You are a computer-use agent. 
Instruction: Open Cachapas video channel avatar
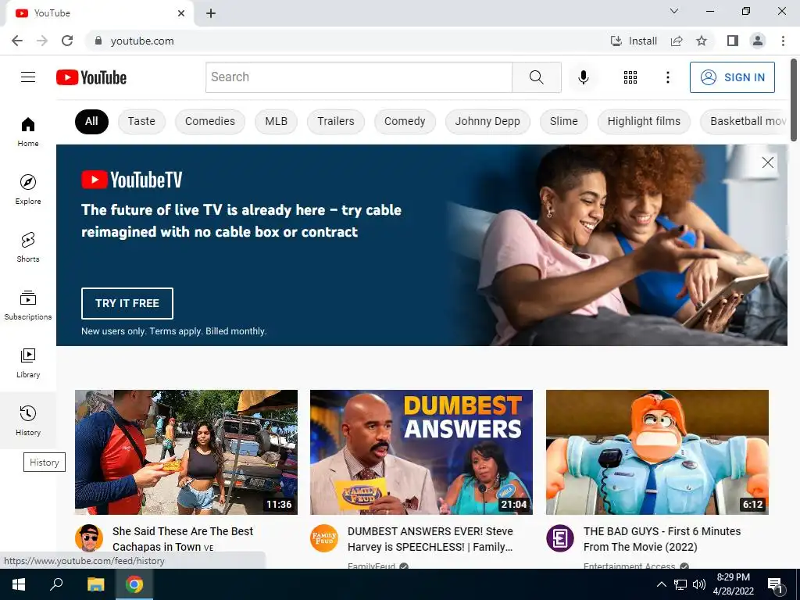click(x=89, y=537)
